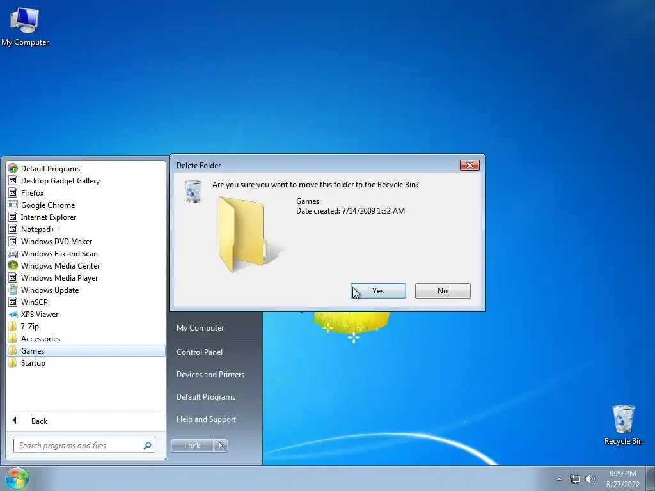This screenshot has height=491, width=655.
Task: Open Default Programs in right pane
Action: coord(205,397)
